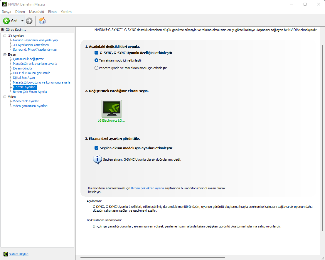Collapse the 3D Ayarları tree node
The height and width of the screenshot is (260, 325).
(x=5, y=36)
